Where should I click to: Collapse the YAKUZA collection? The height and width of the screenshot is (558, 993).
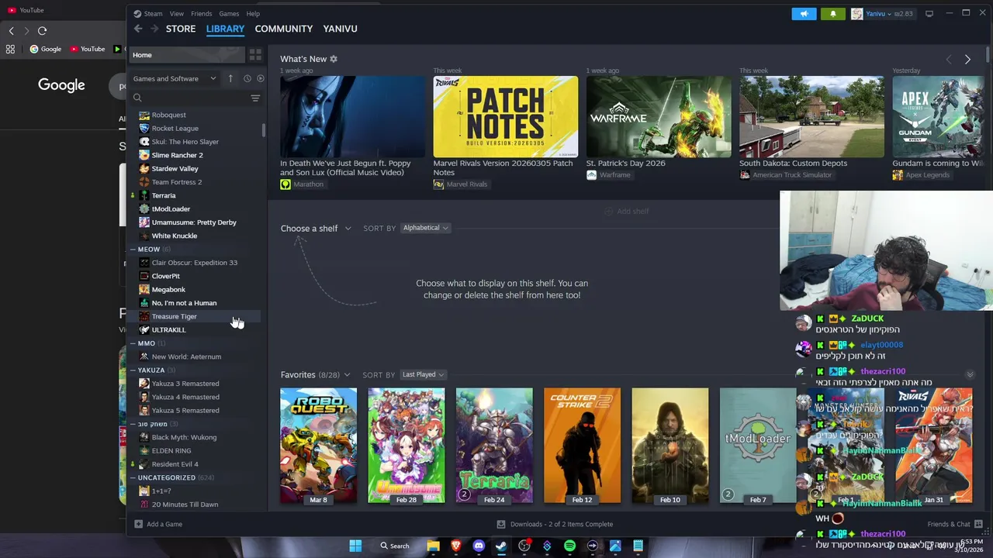133,370
